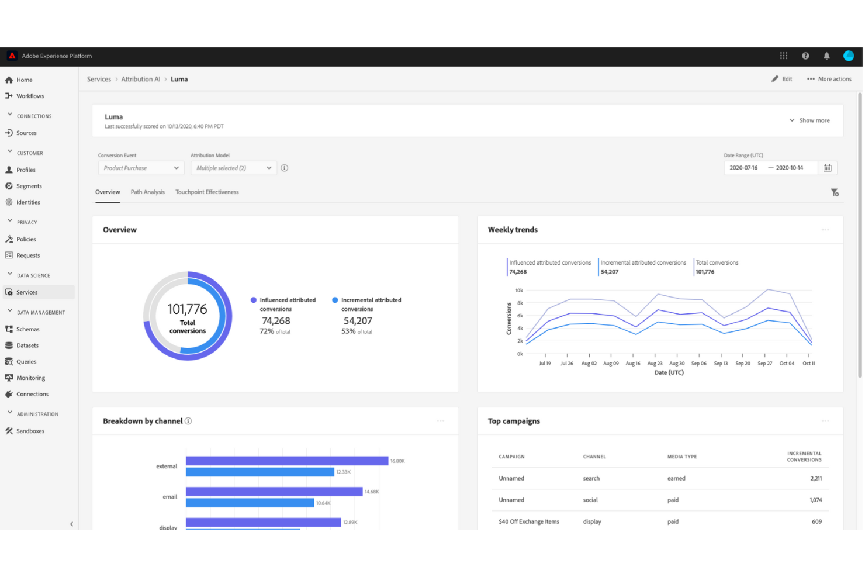Collapse the PRIVACY sidebar section
Screen dimensions: 865x577
(10, 222)
